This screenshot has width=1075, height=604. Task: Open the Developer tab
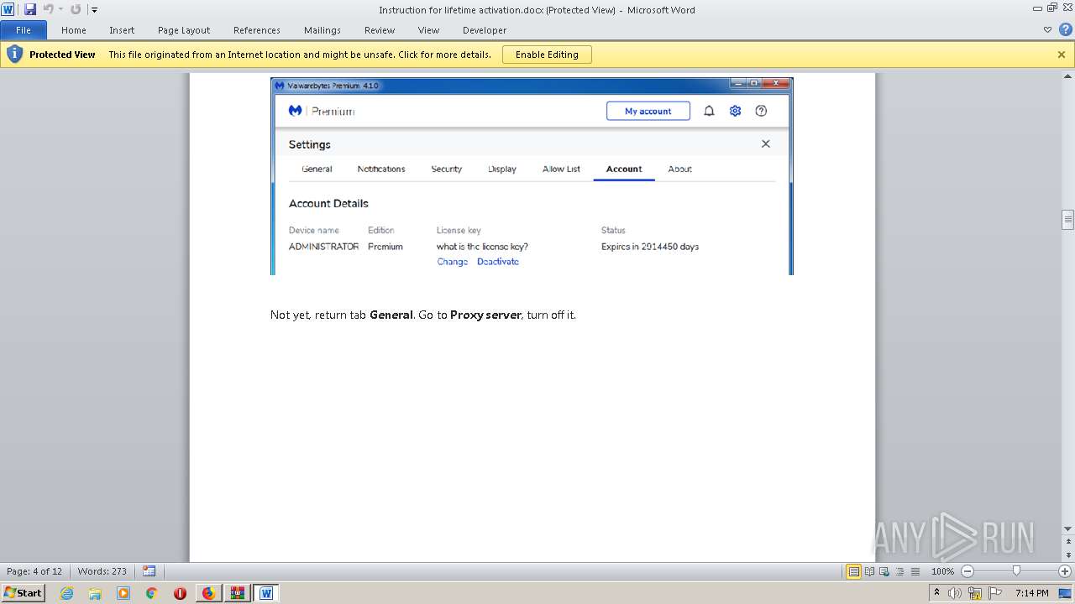click(485, 30)
